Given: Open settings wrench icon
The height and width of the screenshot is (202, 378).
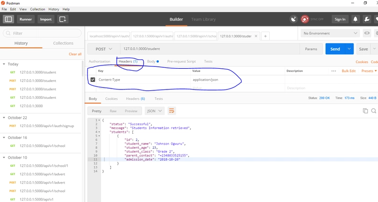Looking at the screenshot, I should 367,19.
